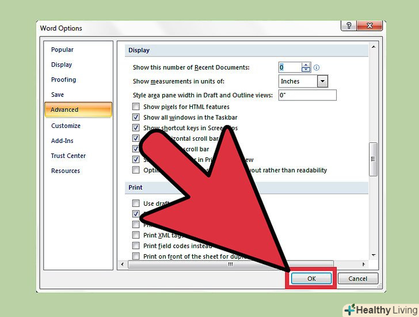
Task: Click the Print section header
Action: pos(246,187)
